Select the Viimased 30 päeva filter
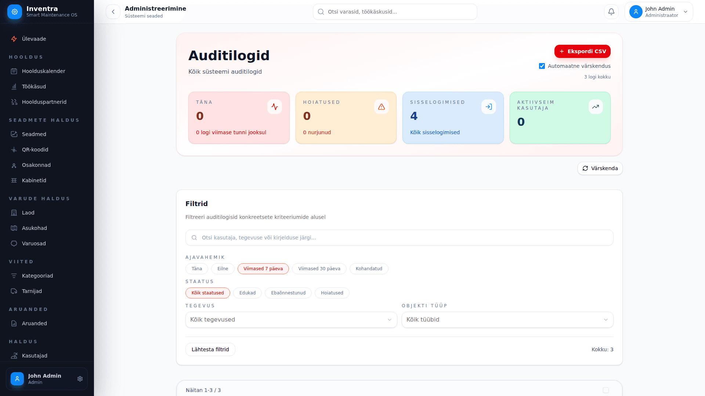The image size is (705, 396). point(319,269)
